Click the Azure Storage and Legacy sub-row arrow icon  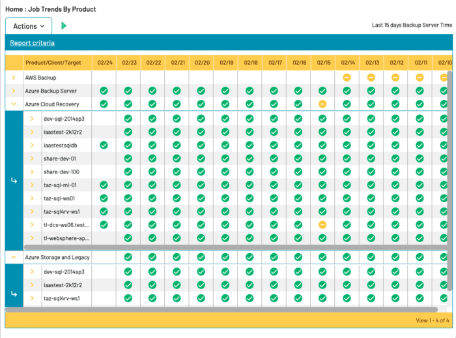(x=14, y=294)
